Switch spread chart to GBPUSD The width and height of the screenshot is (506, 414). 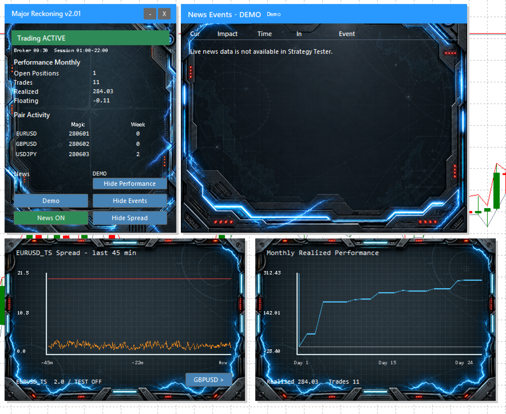tap(209, 380)
